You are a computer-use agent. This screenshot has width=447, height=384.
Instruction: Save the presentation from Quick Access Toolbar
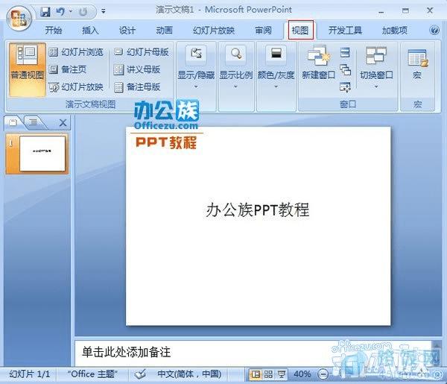click(45, 12)
